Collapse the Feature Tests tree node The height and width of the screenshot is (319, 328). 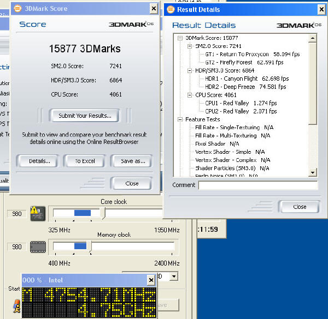(180, 119)
